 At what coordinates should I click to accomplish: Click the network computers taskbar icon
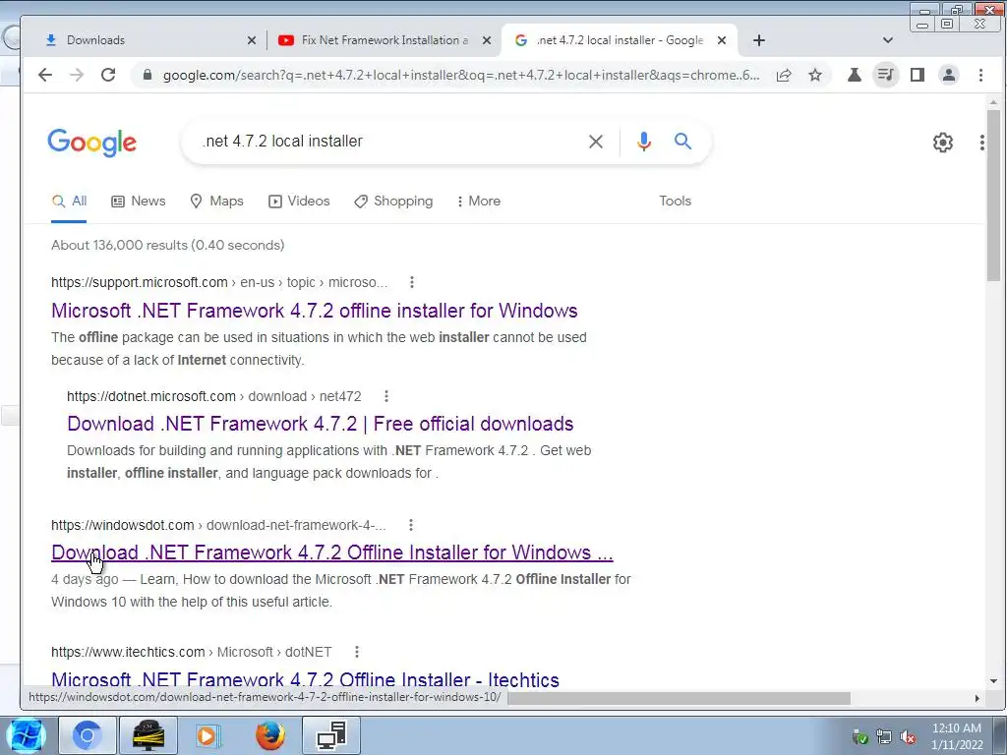pyautogui.click(x=330, y=735)
